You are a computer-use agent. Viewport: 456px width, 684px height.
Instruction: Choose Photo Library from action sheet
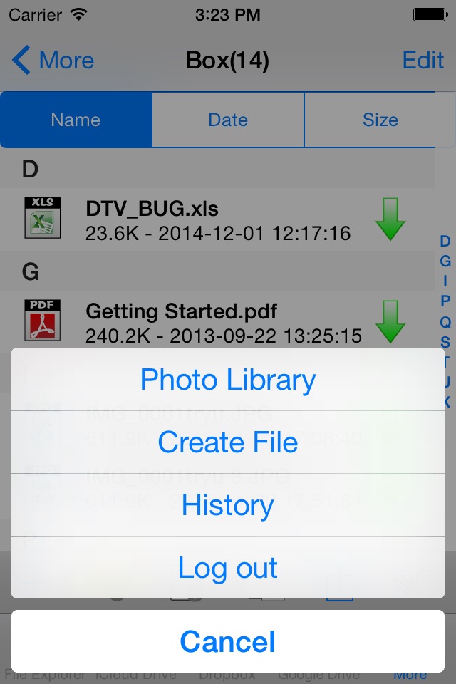228,380
